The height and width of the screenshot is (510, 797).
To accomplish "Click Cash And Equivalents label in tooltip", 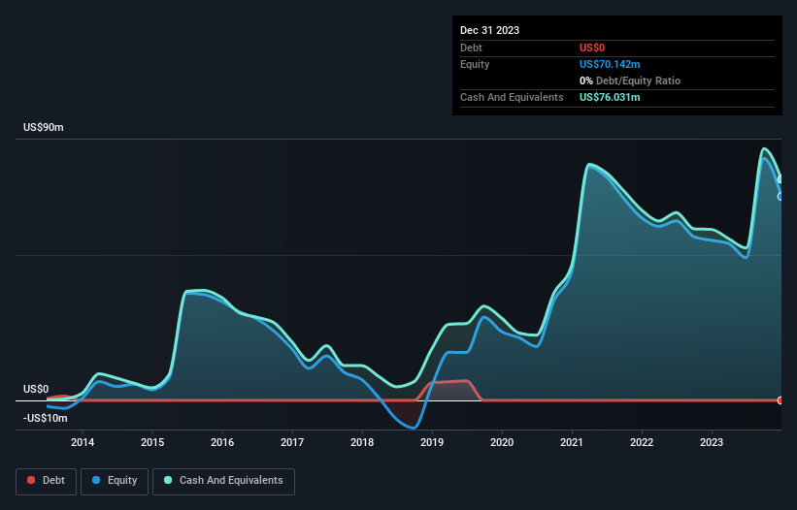I will tap(512, 97).
